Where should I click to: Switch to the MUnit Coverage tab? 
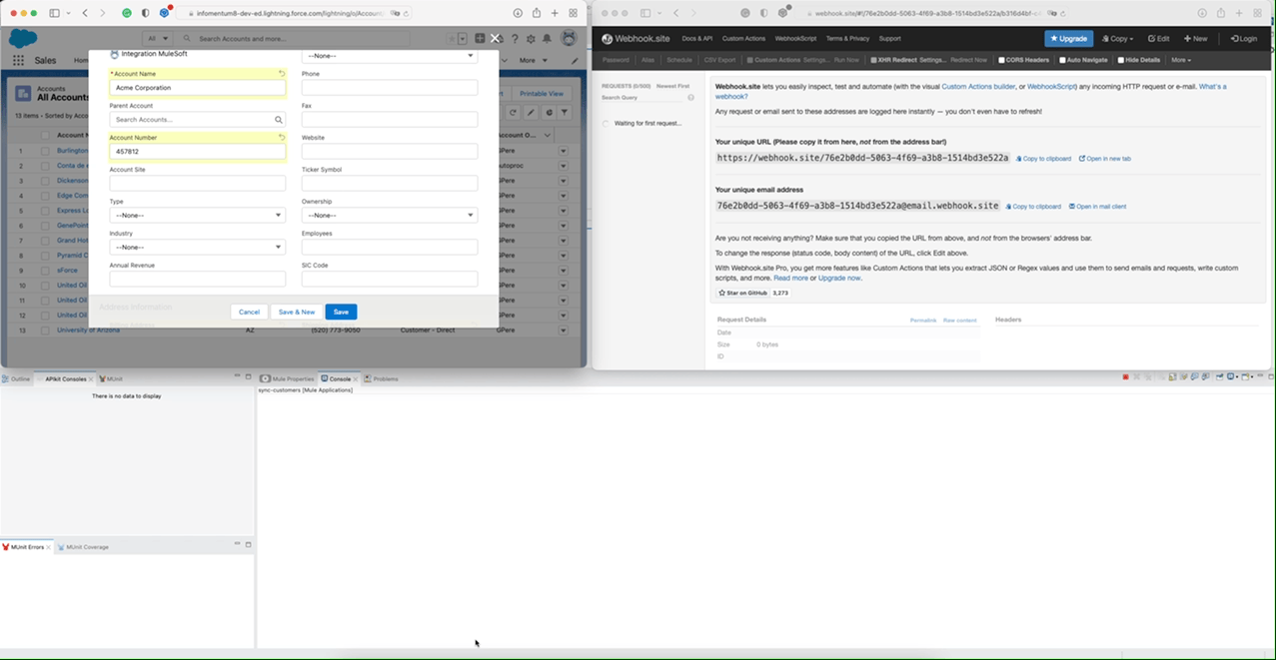click(84, 547)
